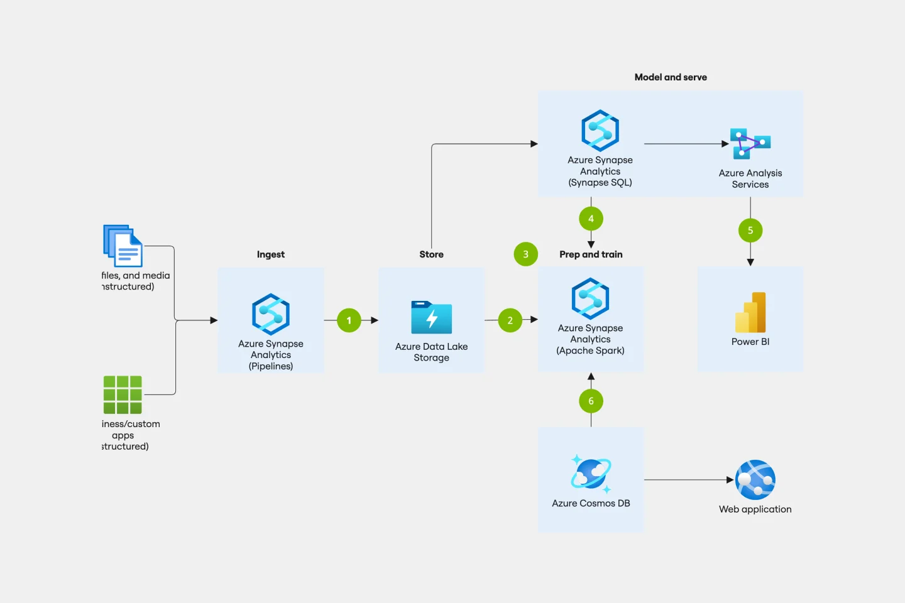The width and height of the screenshot is (905, 603).
Task: Click the "iness/custom apps" label text
Action: [131, 430]
